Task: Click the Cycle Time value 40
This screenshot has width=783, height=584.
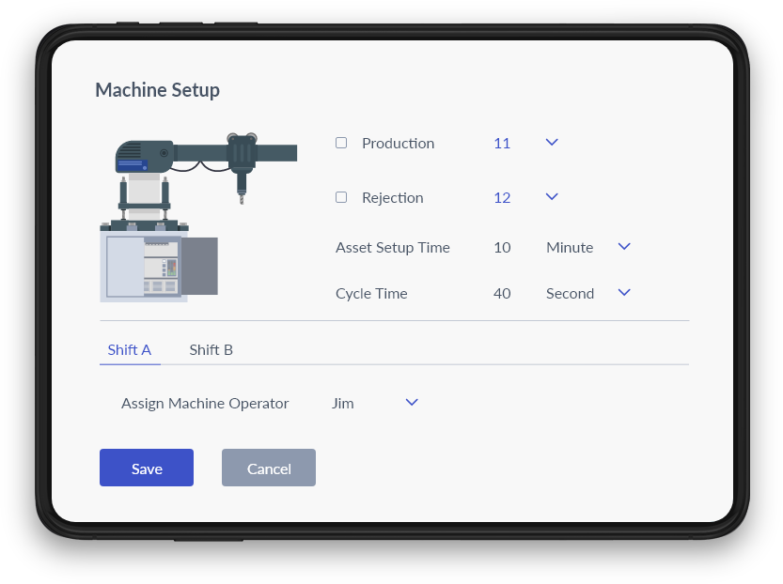Action: coord(502,294)
